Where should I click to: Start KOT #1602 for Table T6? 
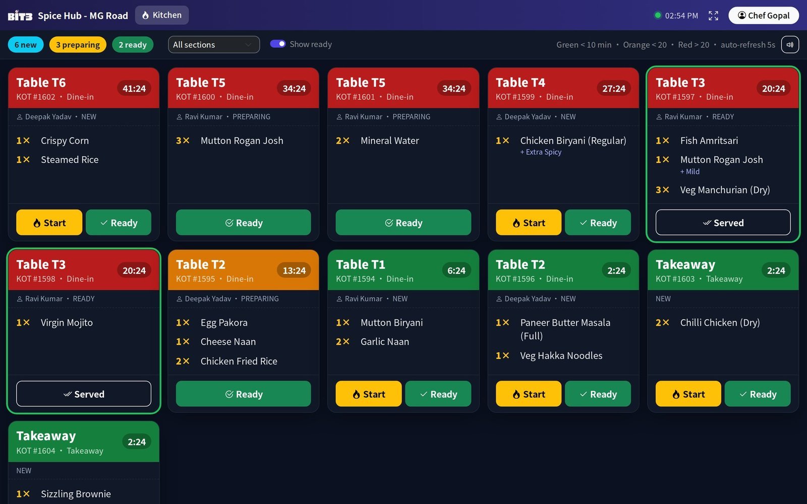coord(49,222)
